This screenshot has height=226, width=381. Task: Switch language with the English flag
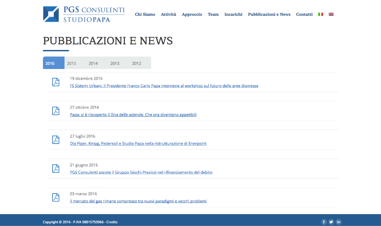[331, 14]
